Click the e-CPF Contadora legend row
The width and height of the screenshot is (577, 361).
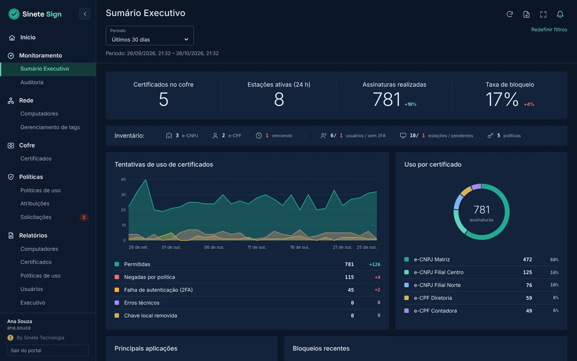(481, 311)
